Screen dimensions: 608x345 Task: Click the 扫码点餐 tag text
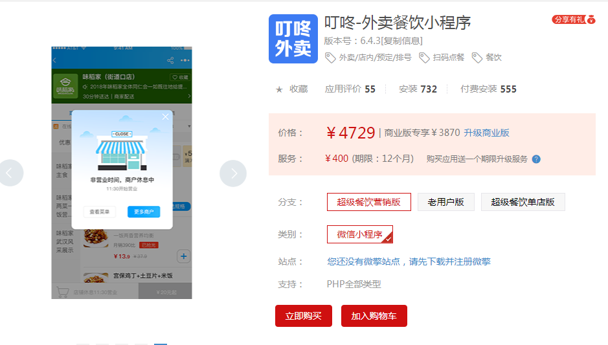[x=449, y=58]
